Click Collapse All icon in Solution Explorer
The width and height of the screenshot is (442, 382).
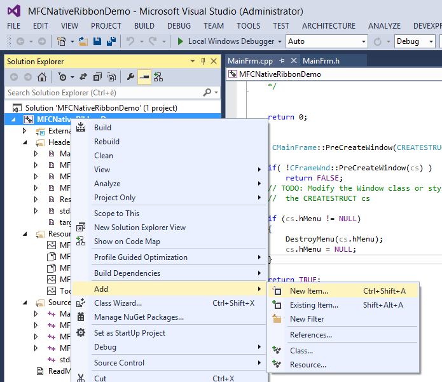point(97,77)
